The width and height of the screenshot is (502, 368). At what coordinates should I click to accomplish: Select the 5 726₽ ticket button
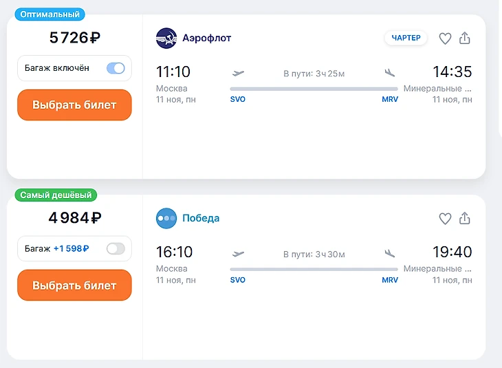coord(74,105)
